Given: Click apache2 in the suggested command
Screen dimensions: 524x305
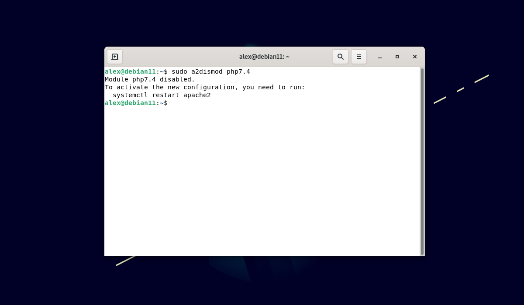Looking at the screenshot, I should tap(197, 95).
